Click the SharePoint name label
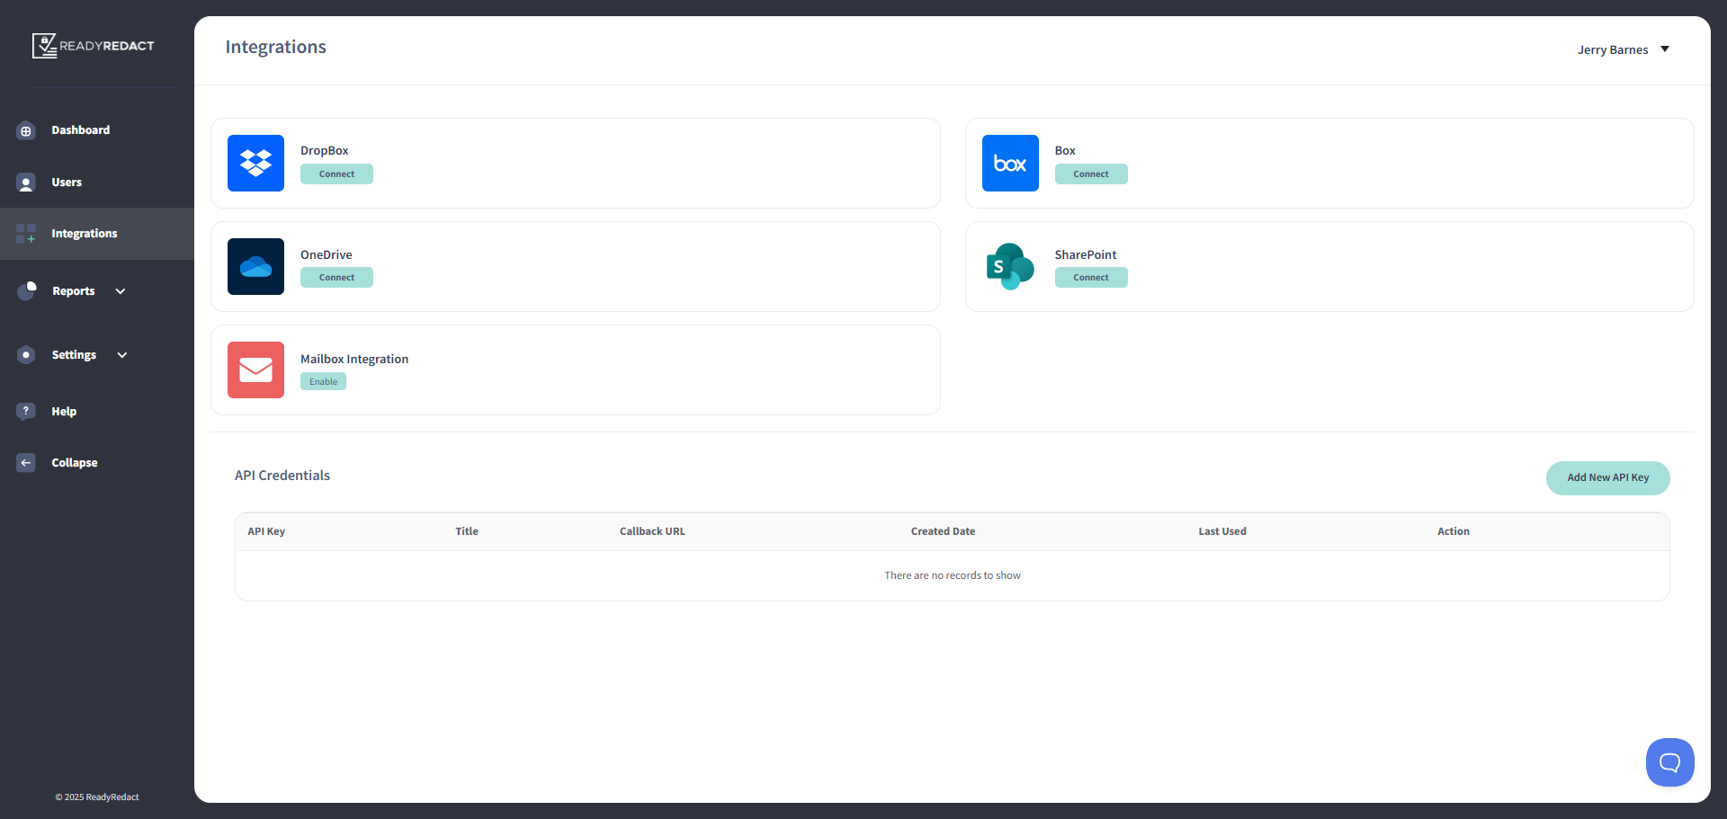Viewport: 1727px width, 819px height. point(1086,255)
